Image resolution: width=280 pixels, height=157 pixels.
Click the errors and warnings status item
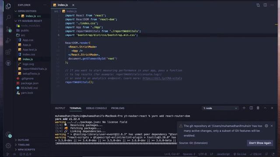click(x=25, y=154)
